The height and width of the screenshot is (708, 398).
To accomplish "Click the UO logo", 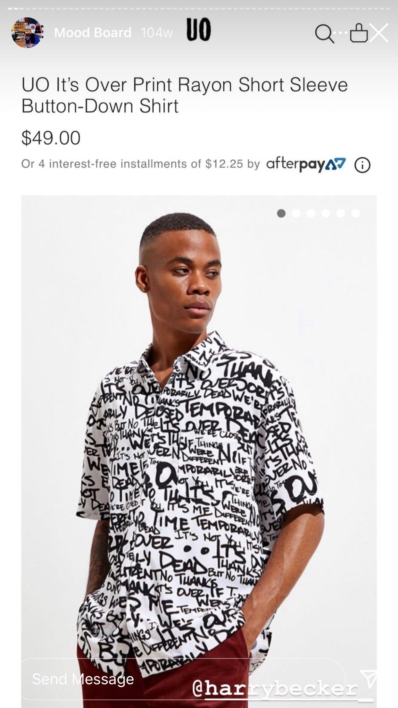I will [x=199, y=29].
